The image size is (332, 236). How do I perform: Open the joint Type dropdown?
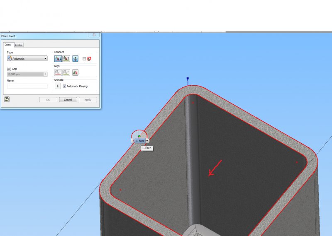click(27, 58)
